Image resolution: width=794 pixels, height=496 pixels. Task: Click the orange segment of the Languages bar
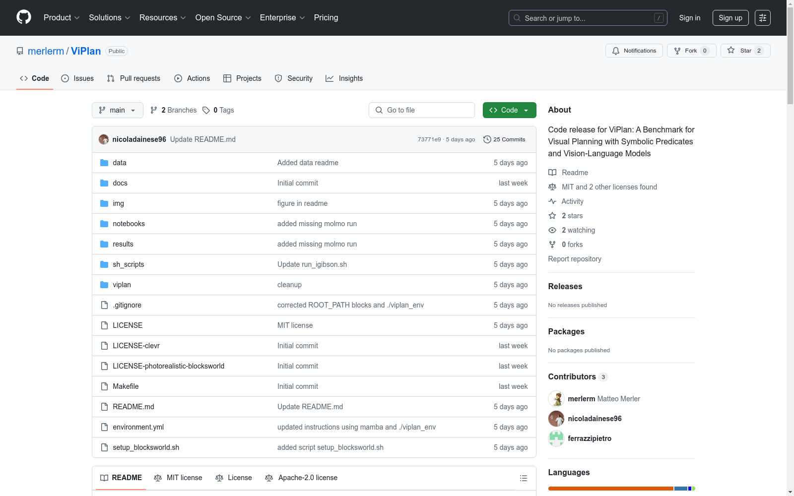coord(610,489)
